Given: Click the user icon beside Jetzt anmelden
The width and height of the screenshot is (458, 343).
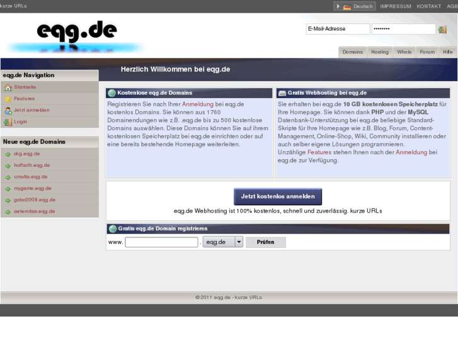Looking at the screenshot, I should (8, 111).
